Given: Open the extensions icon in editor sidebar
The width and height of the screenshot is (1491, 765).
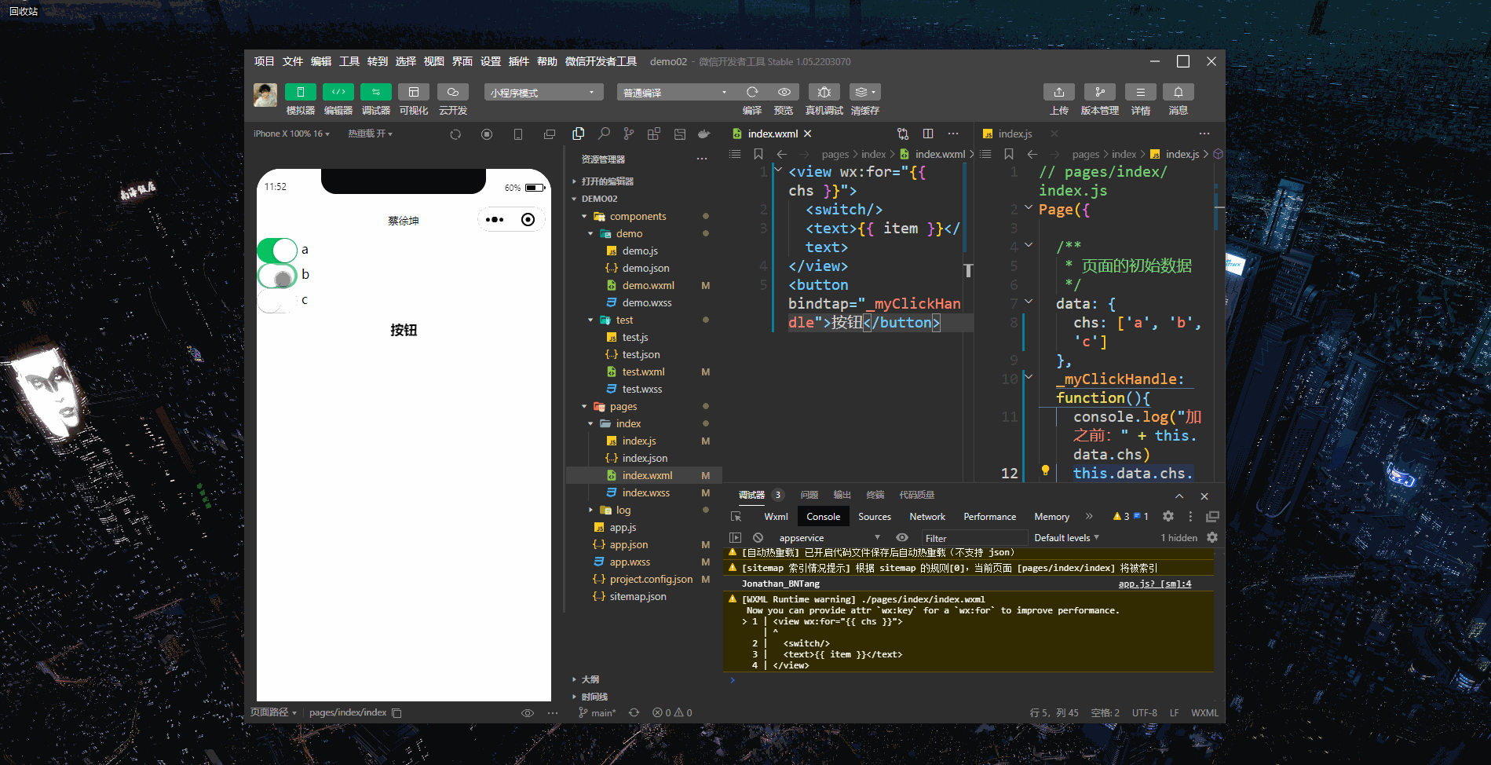Looking at the screenshot, I should pos(654,134).
